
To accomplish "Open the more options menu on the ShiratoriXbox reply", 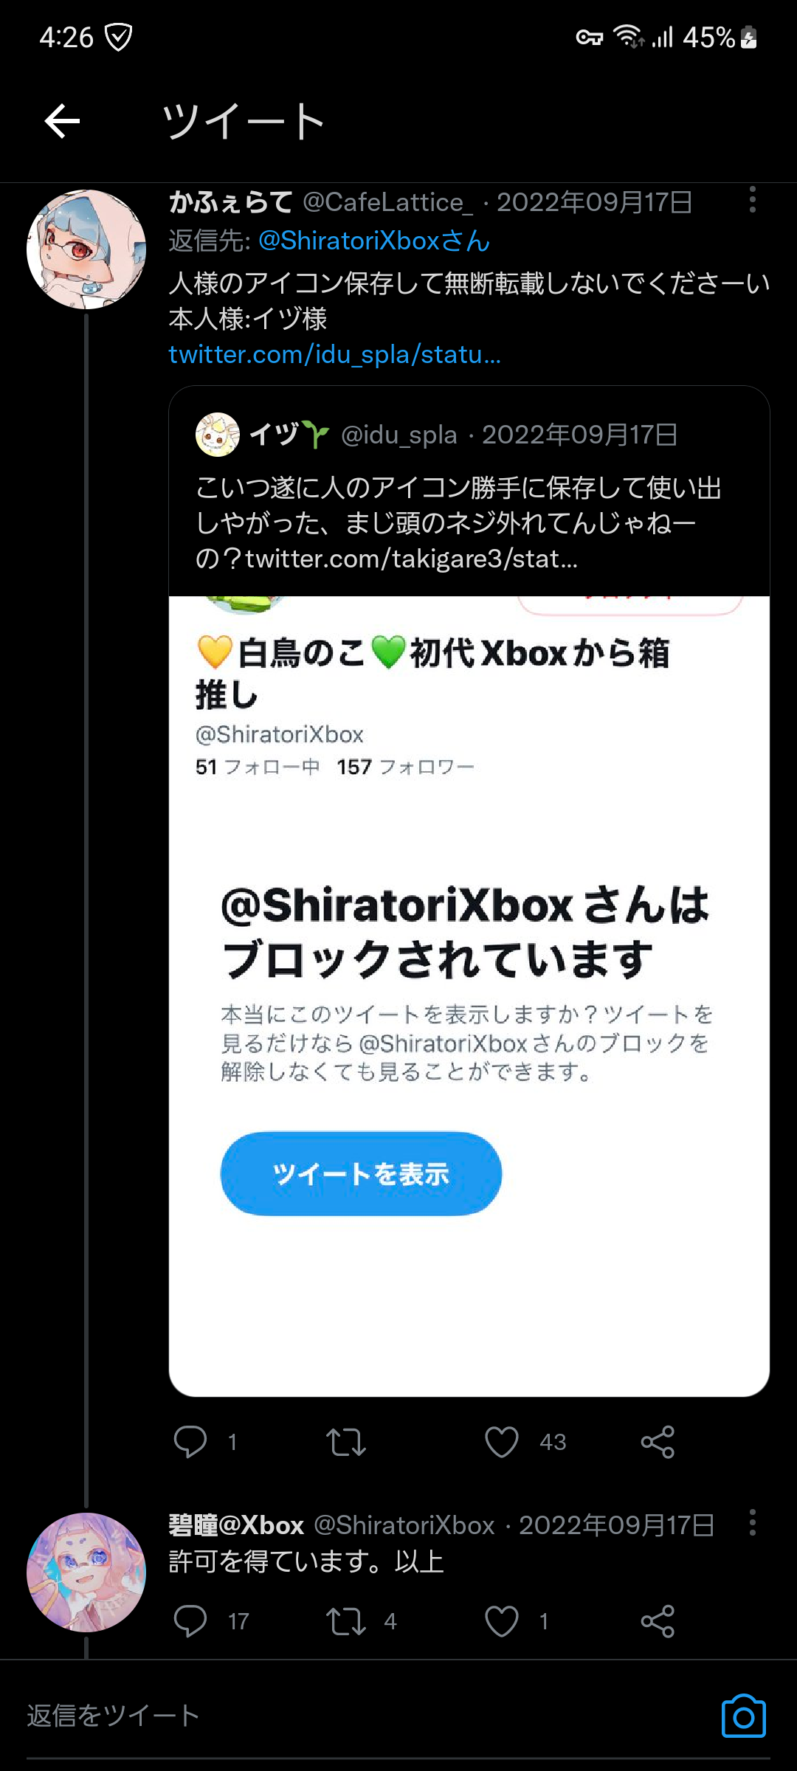I will tap(752, 1522).
